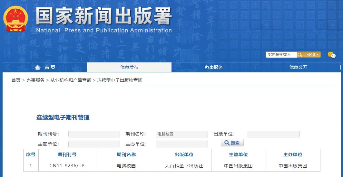Click the National Press and Publication Administration subtitle
This screenshot has width=343, height=177.
104,30
